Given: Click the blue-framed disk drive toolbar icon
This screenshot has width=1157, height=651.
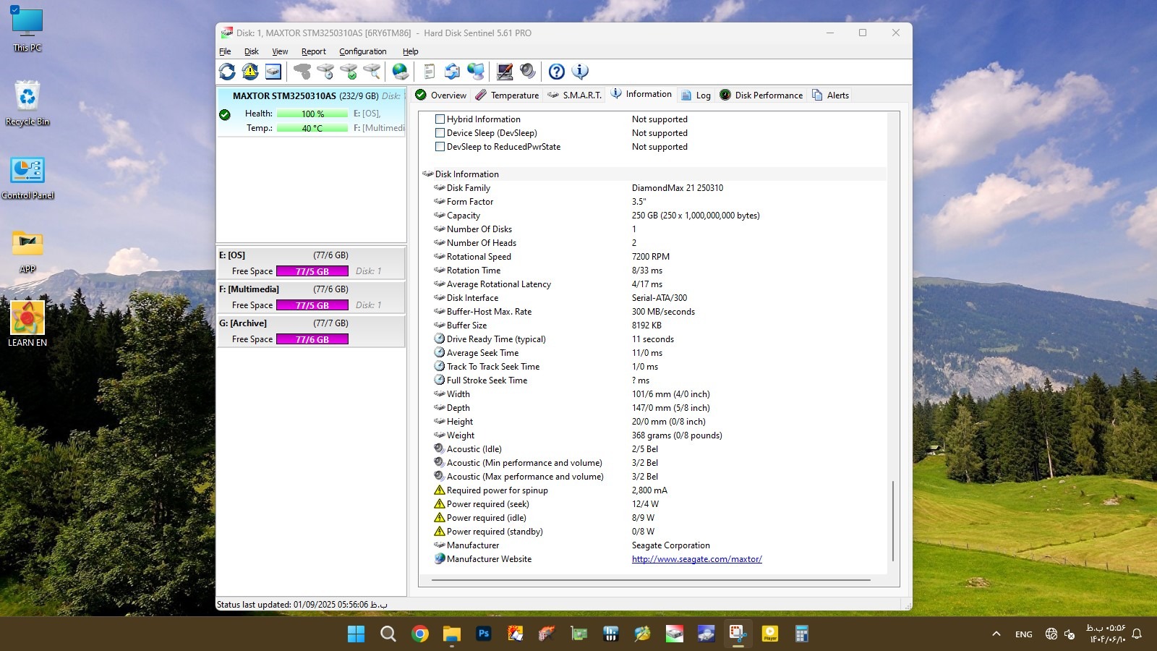Looking at the screenshot, I should coord(273,71).
